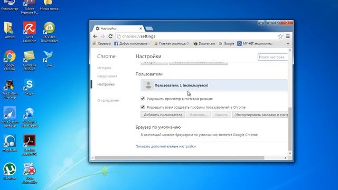This screenshot has width=338, height=190.
Task: Click the Поиск настроек search field
Action: (x=273, y=57)
